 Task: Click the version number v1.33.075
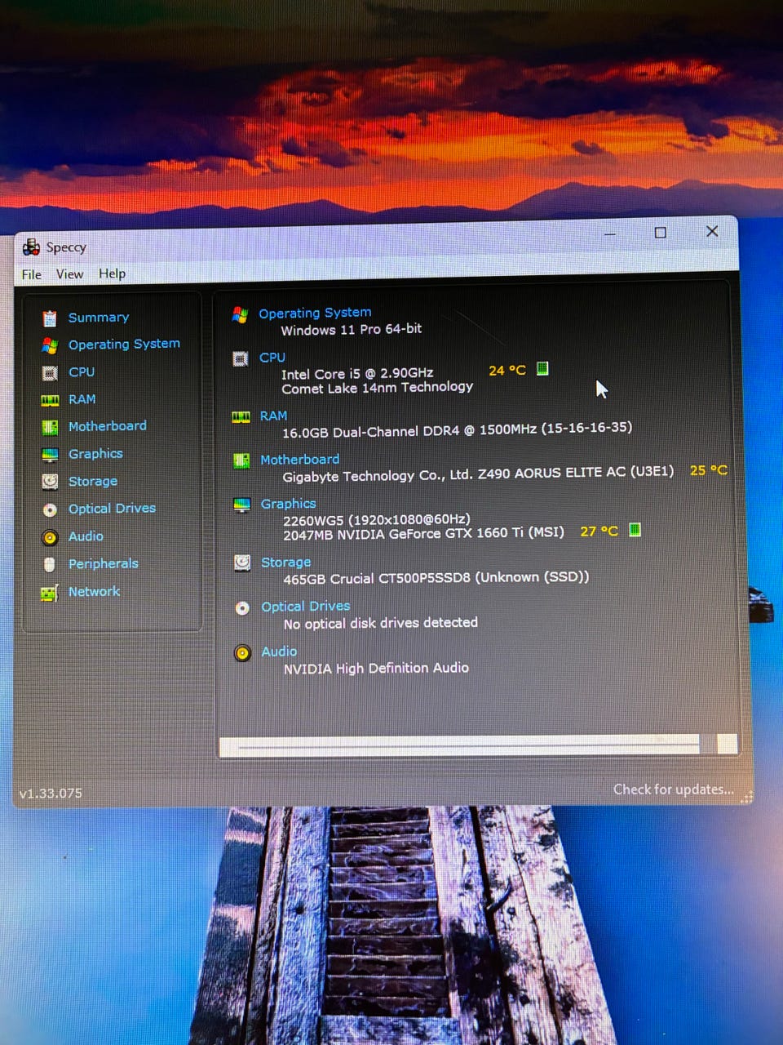coord(51,794)
